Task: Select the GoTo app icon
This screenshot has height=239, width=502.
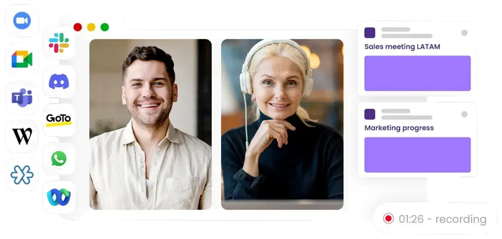Action: pyautogui.click(x=59, y=120)
